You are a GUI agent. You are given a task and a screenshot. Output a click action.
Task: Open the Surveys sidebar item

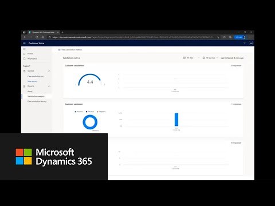(30, 71)
